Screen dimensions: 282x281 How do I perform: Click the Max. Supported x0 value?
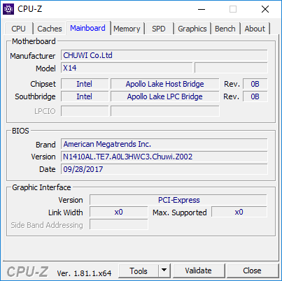pos(239,212)
